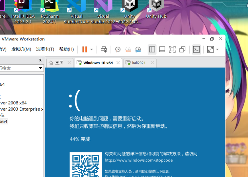The width and height of the screenshot is (248, 177).
Task: Open stretch mode dropdown arrow
Action: (x=217, y=49)
